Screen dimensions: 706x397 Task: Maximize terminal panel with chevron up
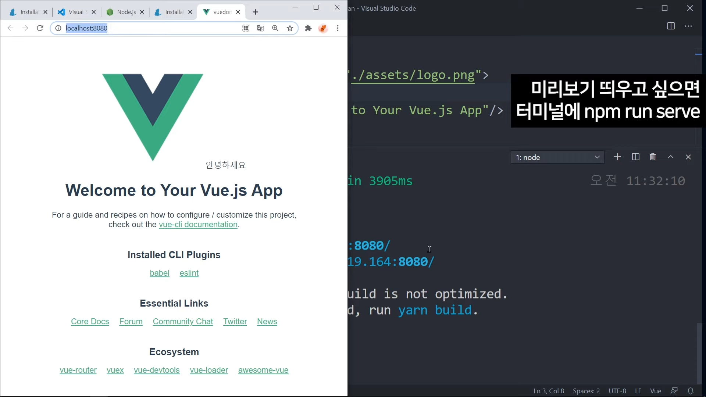tap(671, 157)
